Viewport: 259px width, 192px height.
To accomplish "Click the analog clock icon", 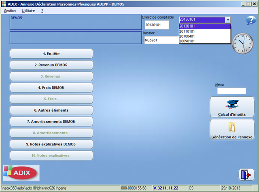I will click(242, 43).
